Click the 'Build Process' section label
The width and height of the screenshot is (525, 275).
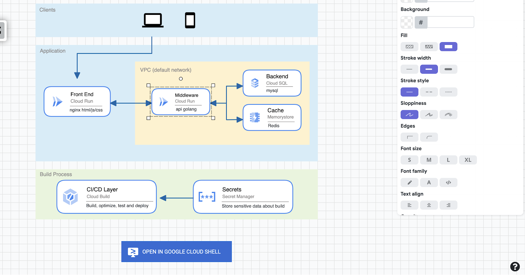coord(56,174)
